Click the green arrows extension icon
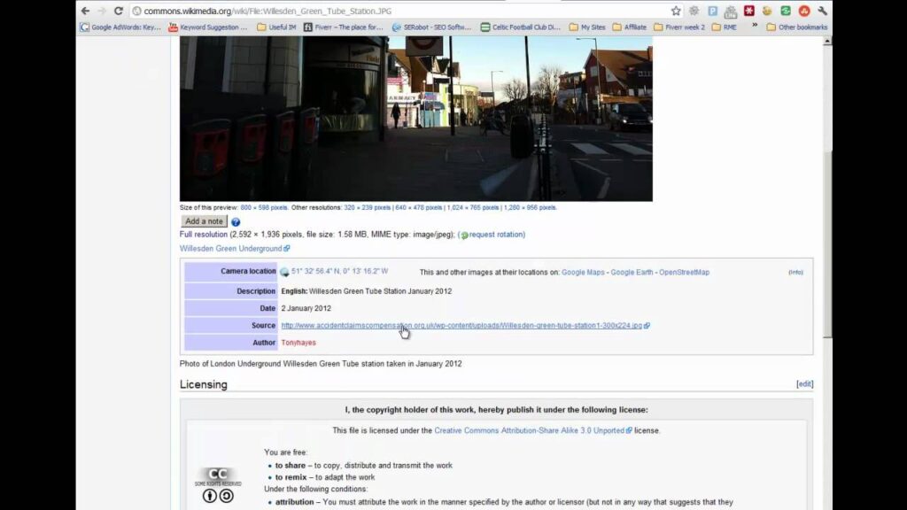The height and width of the screenshot is (510, 907). coord(786,11)
